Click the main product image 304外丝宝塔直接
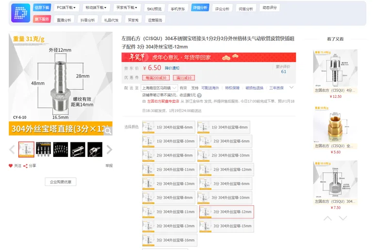Image resolution: width=388 pixels, height=250 pixels. (x=61, y=84)
